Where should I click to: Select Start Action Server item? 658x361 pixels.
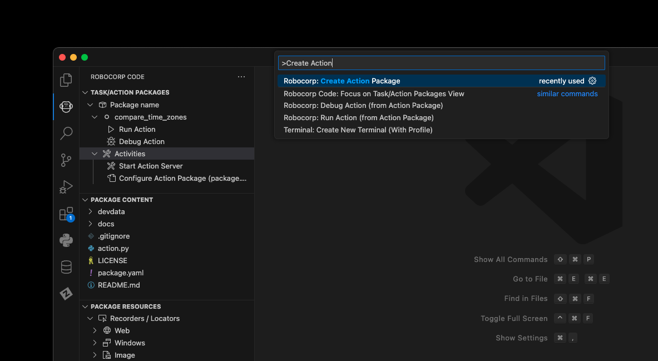pos(167,166)
